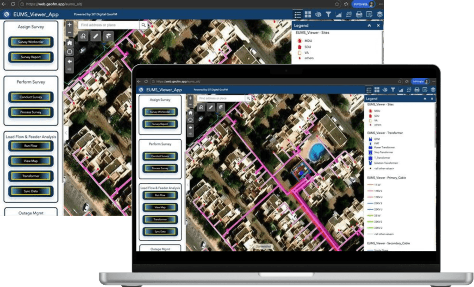
Task: Click the Filter funnel icon in the laptop toolbar
Action: tap(393, 89)
